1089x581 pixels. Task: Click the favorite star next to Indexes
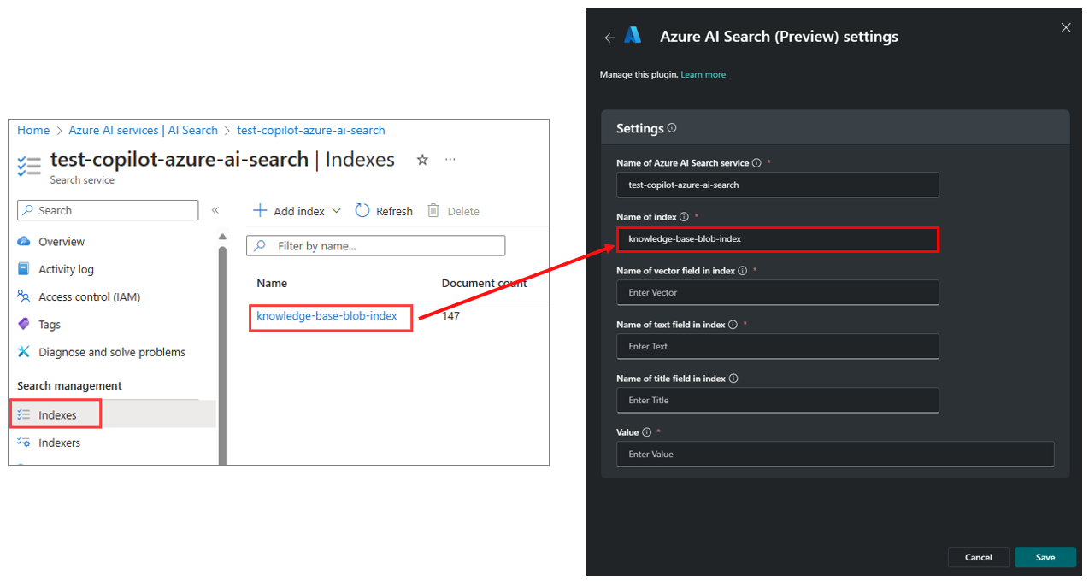(422, 159)
